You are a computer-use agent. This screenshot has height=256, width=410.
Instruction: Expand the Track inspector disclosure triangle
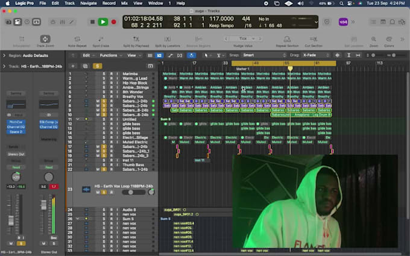tap(4, 66)
